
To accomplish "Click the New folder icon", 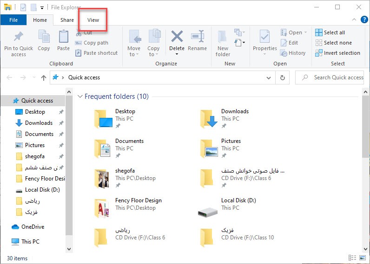I will tap(222, 37).
